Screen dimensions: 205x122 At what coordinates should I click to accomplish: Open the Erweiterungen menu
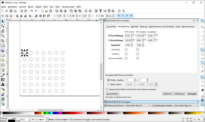coord(68,6)
